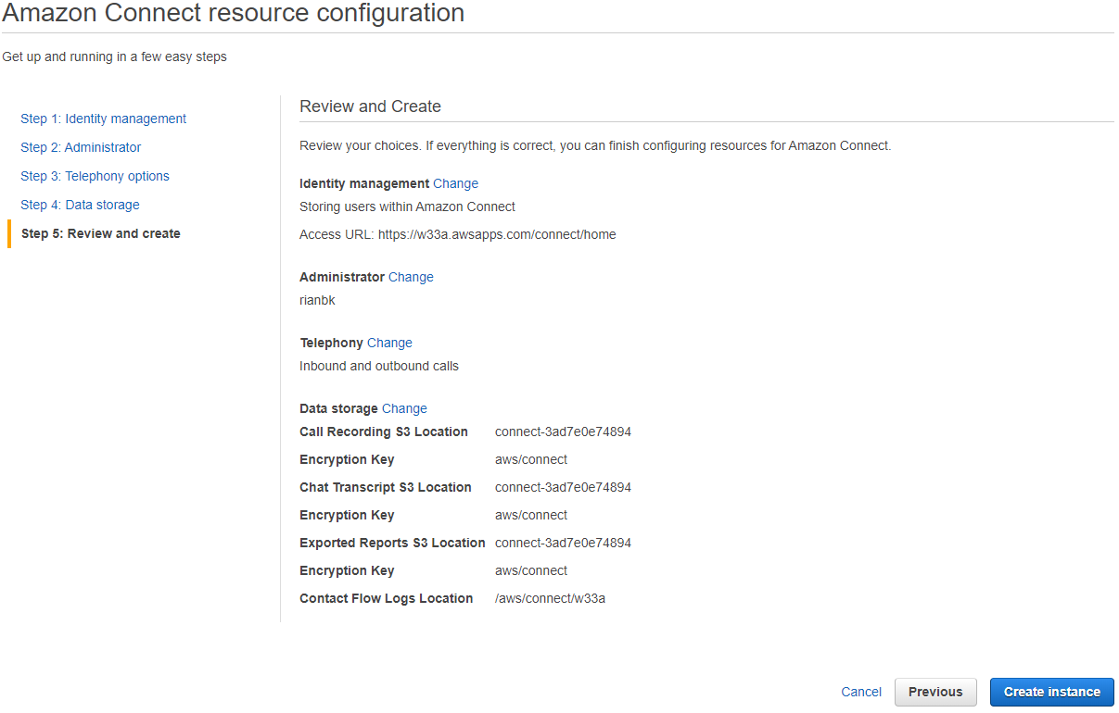
Task: Click the Create instance button
Action: (1052, 692)
